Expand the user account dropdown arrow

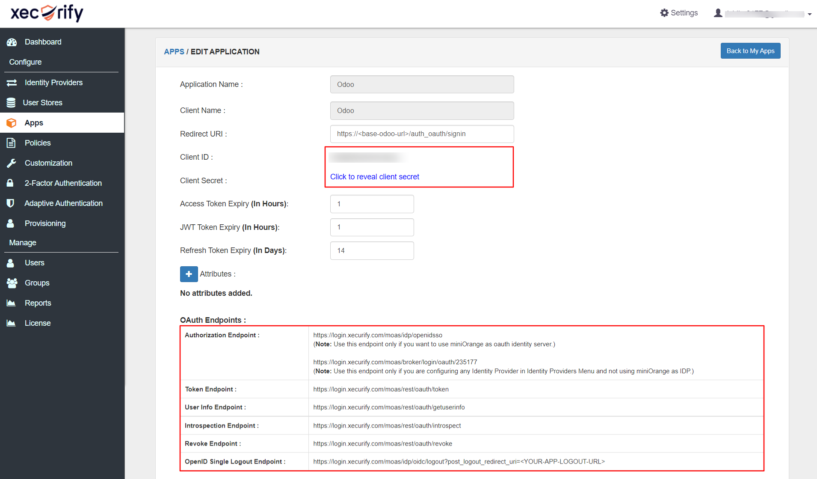[809, 14]
